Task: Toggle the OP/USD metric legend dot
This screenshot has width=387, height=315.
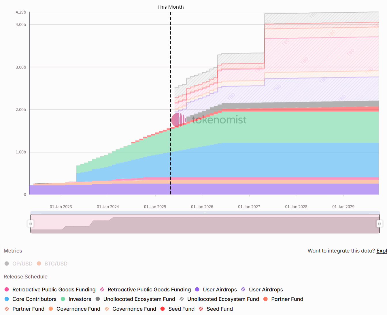Action: [7, 263]
